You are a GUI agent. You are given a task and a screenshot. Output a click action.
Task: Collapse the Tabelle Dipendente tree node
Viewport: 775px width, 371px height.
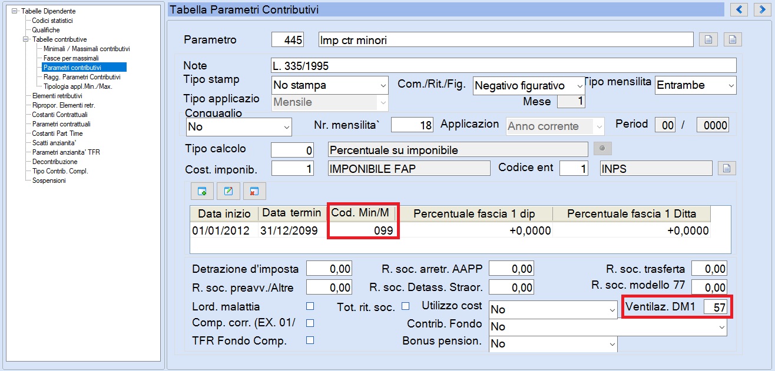click(14, 11)
